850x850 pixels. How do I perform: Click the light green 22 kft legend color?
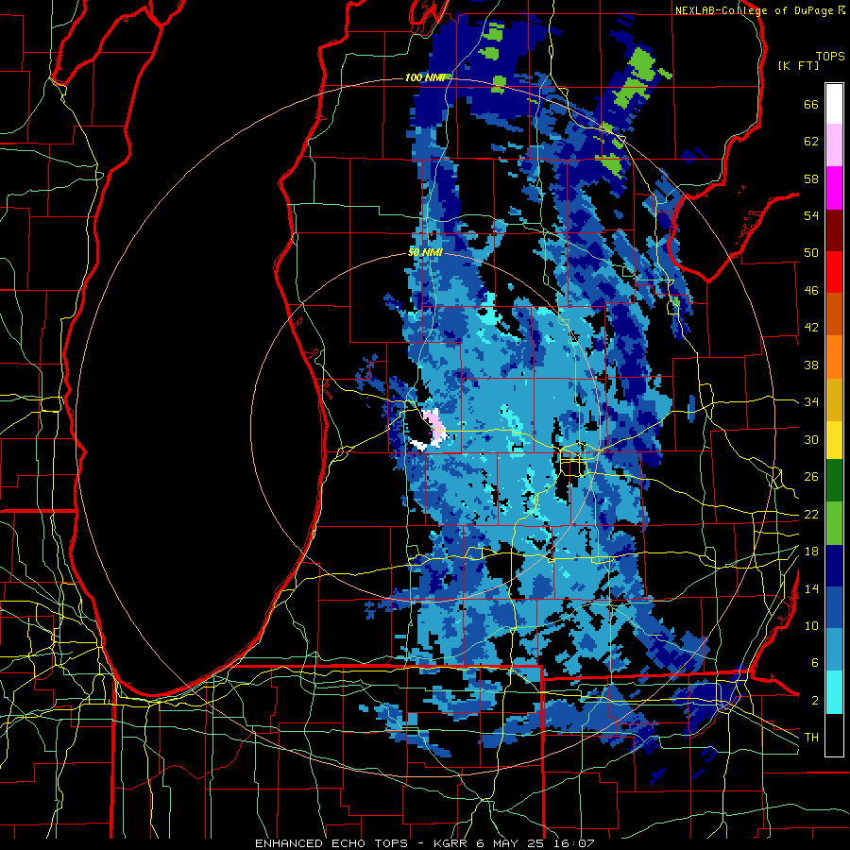834,523
